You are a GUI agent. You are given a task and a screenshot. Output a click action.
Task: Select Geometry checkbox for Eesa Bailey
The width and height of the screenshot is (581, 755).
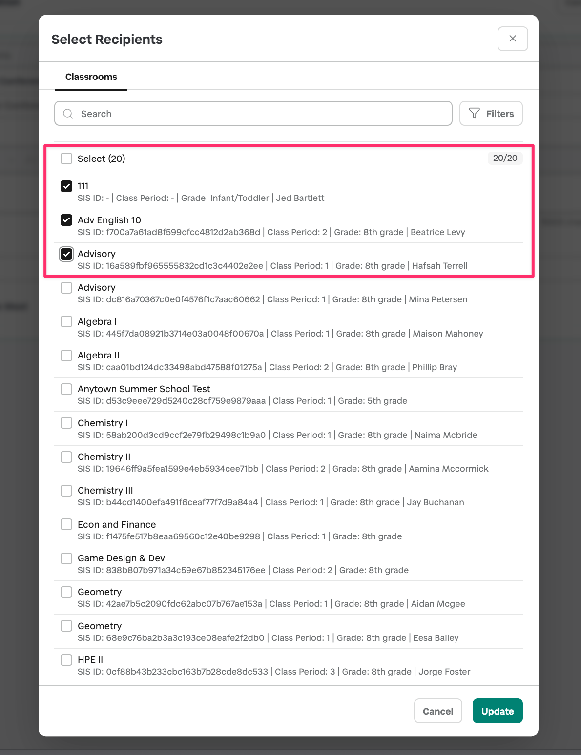pyautogui.click(x=66, y=626)
